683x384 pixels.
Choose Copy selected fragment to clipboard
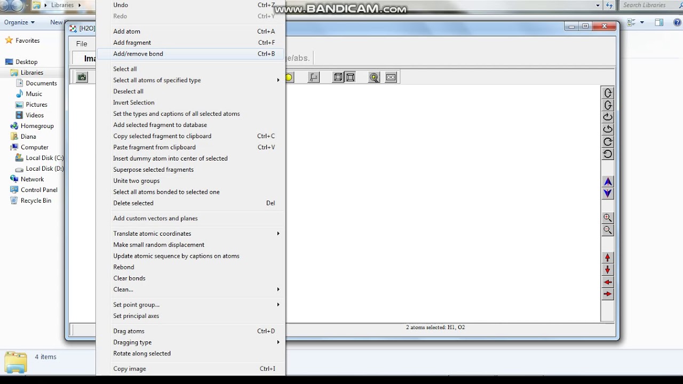[x=191, y=136]
